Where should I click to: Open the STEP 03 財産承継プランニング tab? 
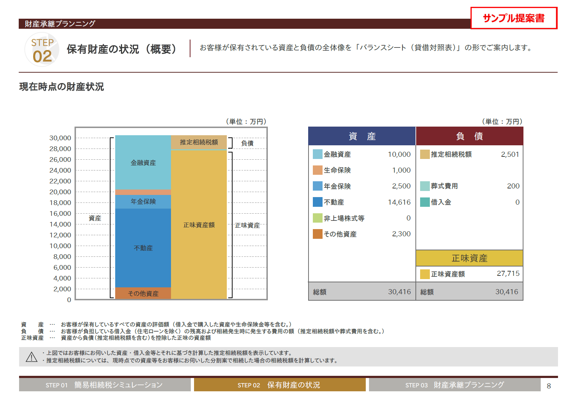pyautogui.click(x=454, y=385)
